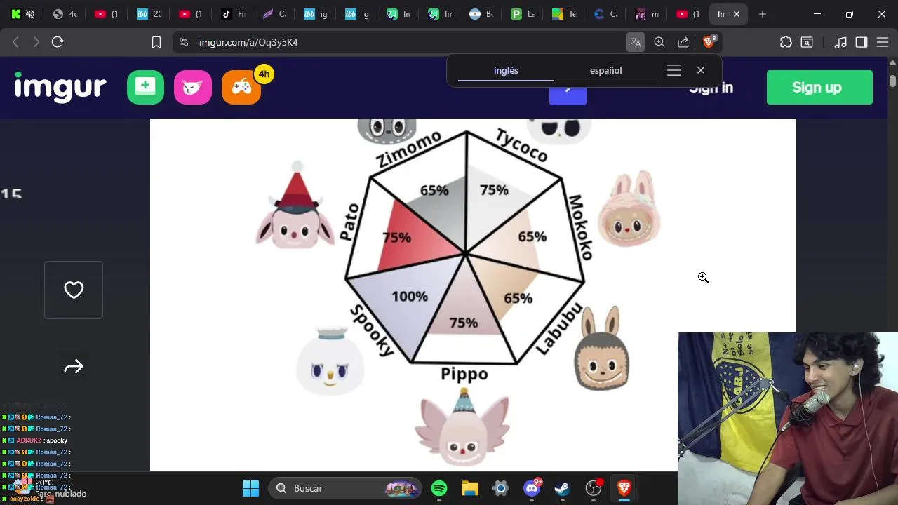The image size is (898, 505).
Task: Unmute the Kick tab via speaker icon
Action: [30, 14]
